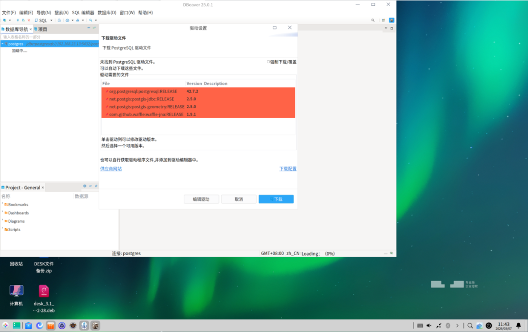
Task: Open the 帮助(H) menu
Action: tap(146, 12)
